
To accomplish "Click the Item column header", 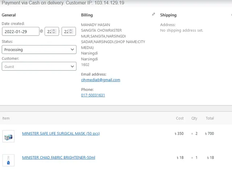I will click(6, 118).
